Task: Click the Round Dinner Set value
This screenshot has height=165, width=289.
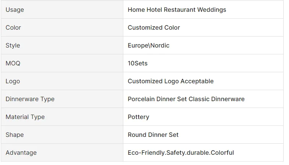Action: point(153,135)
